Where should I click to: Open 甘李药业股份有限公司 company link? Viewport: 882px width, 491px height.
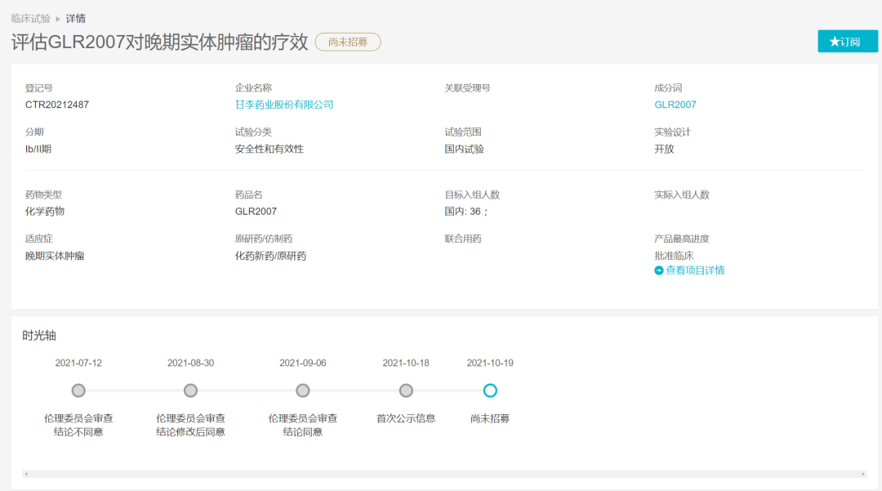(284, 105)
